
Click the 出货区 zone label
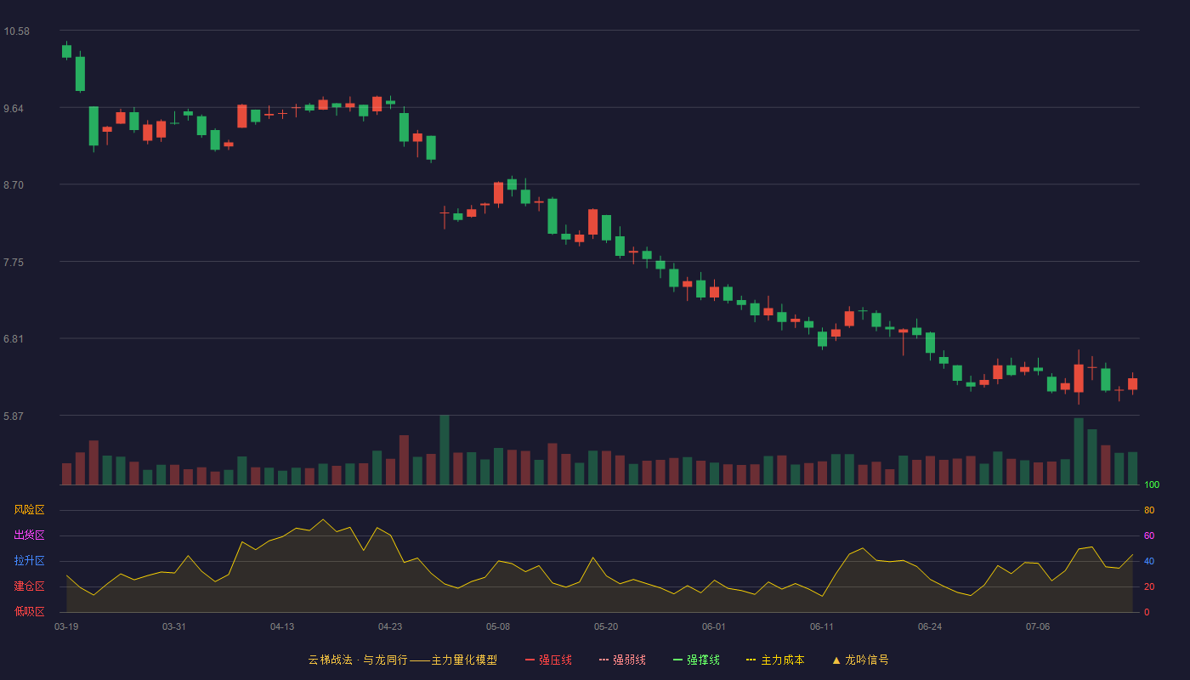(x=29, y=535)
